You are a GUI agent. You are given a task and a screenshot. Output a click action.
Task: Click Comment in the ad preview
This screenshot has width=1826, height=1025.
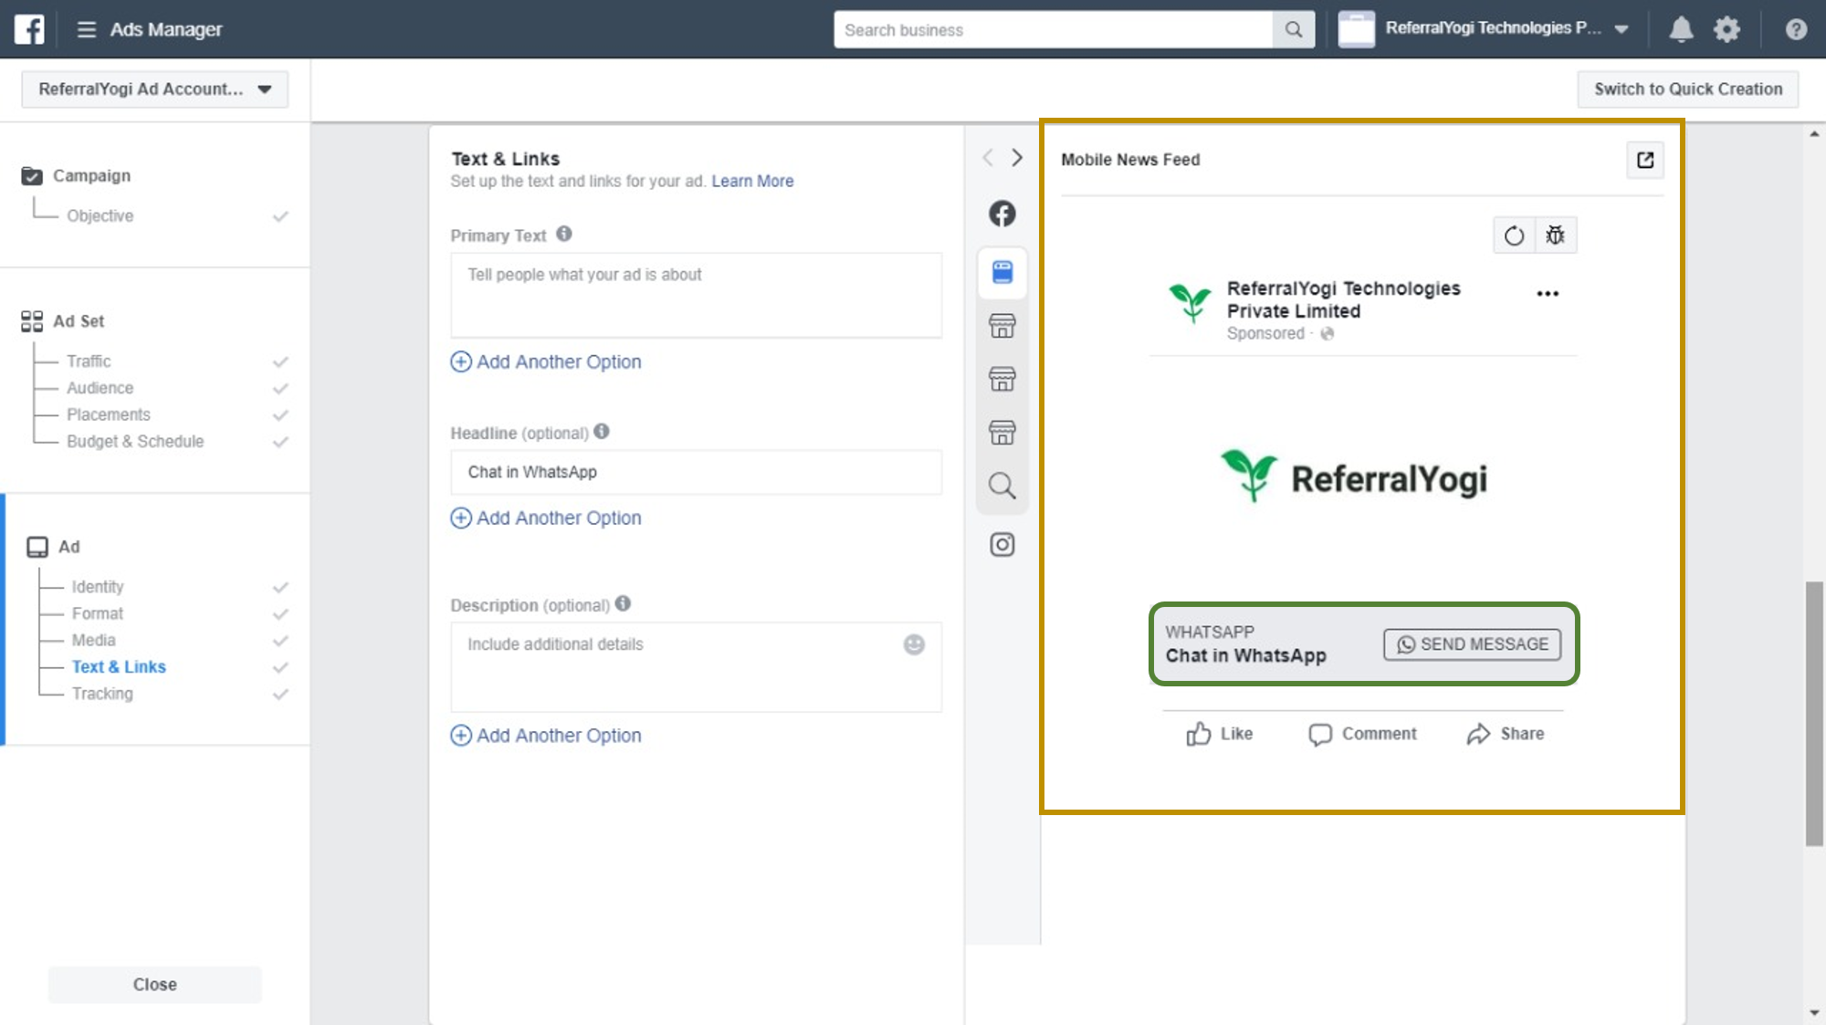click(x=1362, y=734)
